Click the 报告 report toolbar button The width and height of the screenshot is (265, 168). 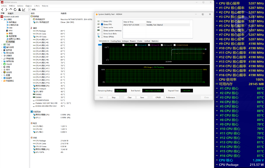pyautogui.click(x=32, y=9)
